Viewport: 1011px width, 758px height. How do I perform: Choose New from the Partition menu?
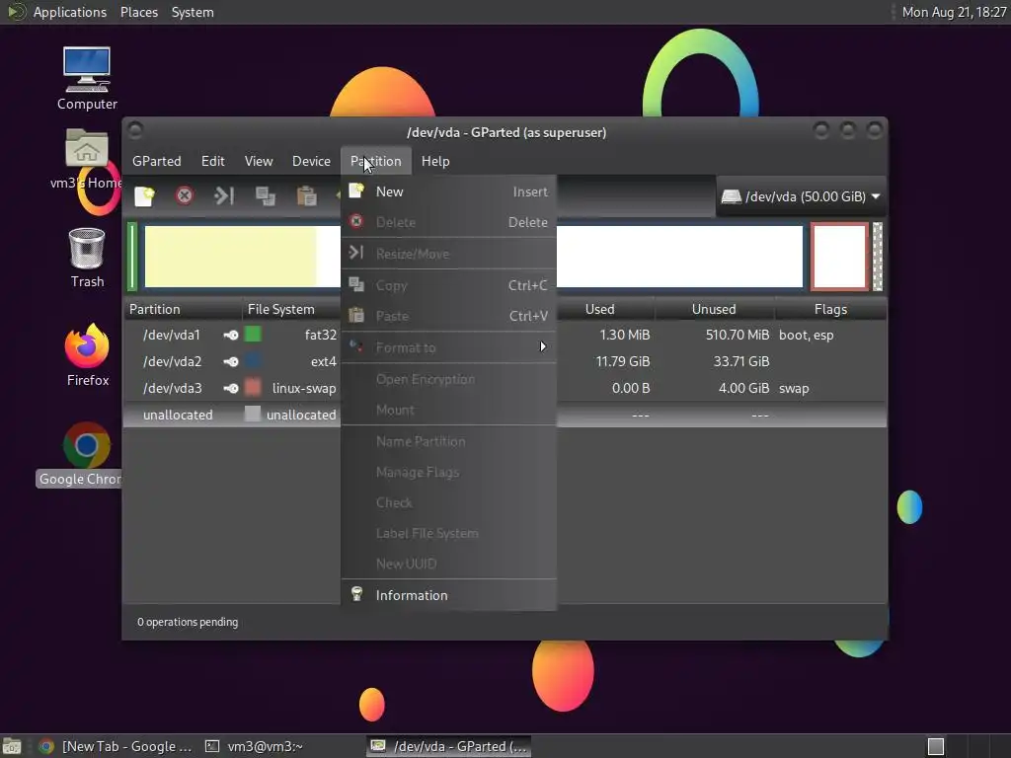click(449, 191)
